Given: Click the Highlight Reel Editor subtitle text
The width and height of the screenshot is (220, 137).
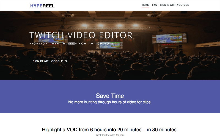Looking at the screenshot, I should pyautogui.click(x=72, y=44).
